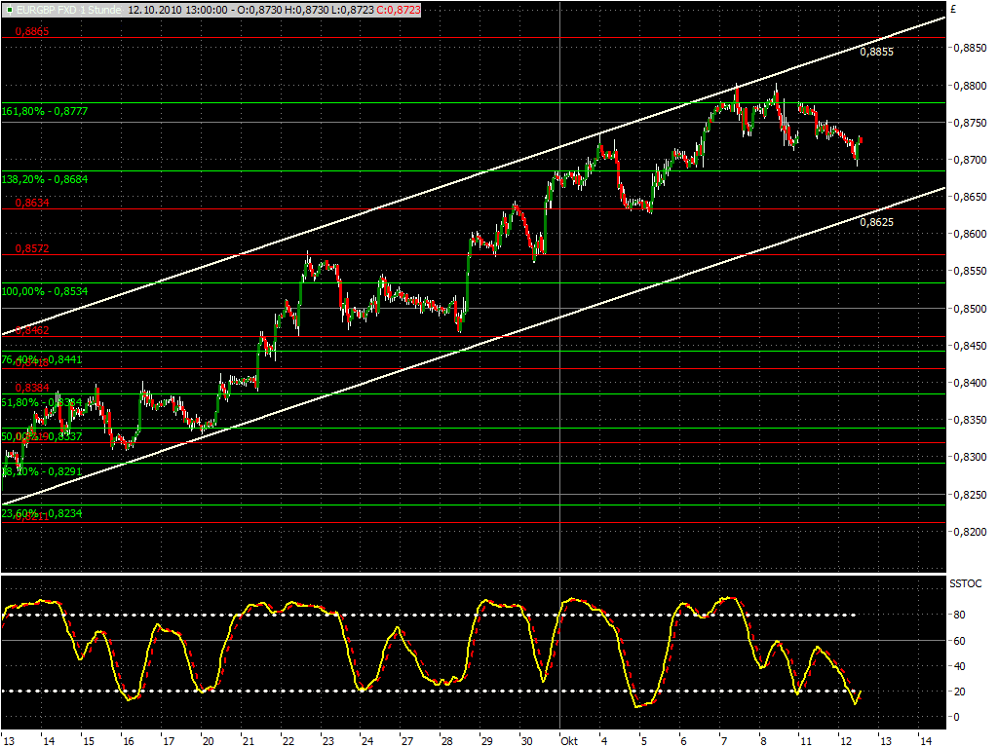Click the £ currency symbol on price axis
Screen dimensions: 998x748
953,10
